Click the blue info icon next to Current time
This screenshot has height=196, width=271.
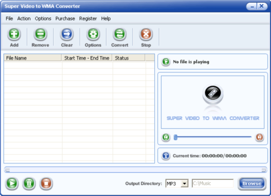coord(166,155)
